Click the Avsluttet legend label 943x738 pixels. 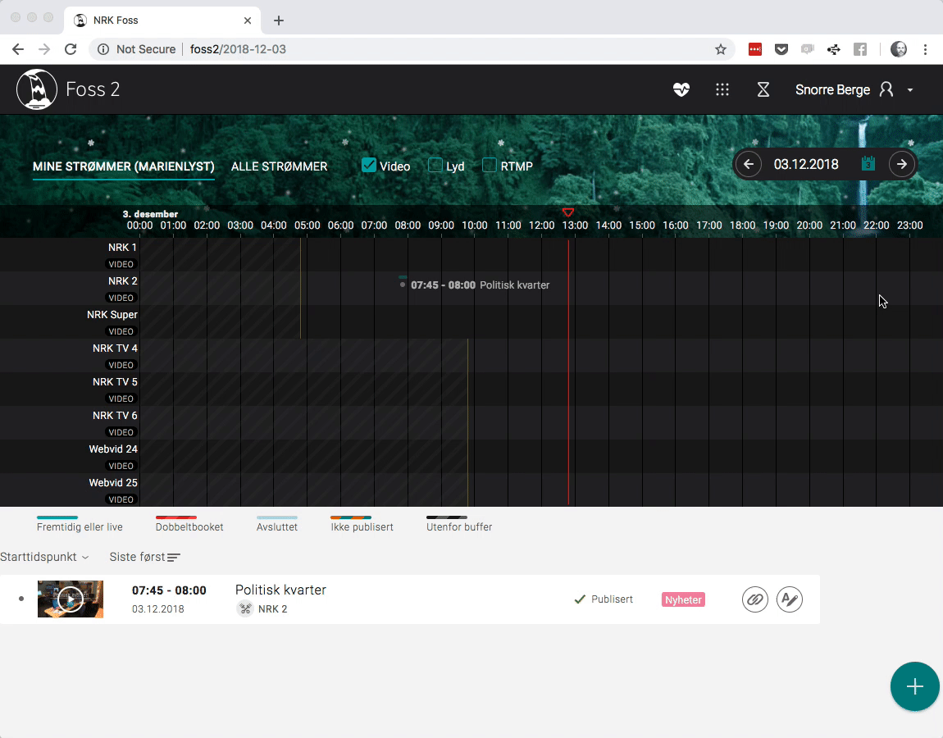coord(276,527)
